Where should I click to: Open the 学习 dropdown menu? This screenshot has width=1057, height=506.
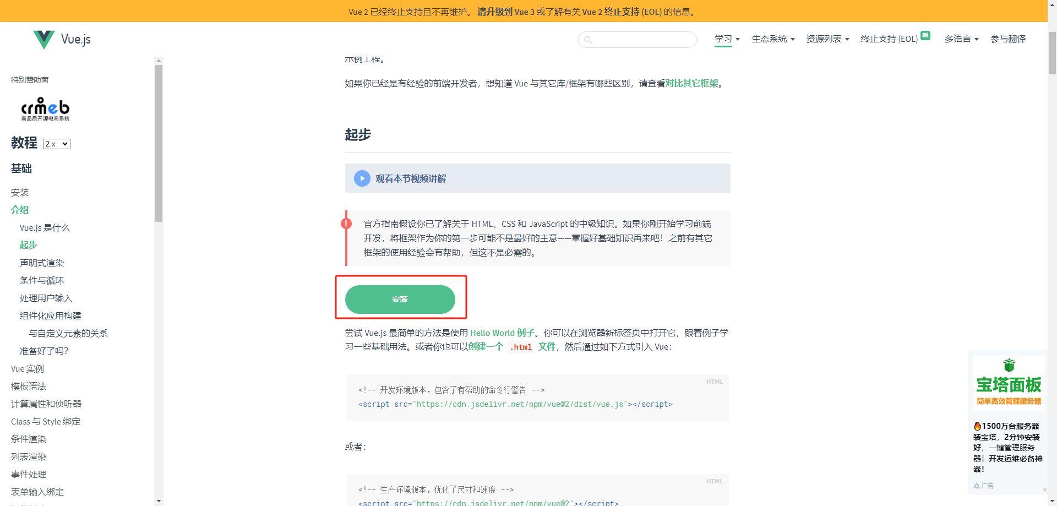727,39
